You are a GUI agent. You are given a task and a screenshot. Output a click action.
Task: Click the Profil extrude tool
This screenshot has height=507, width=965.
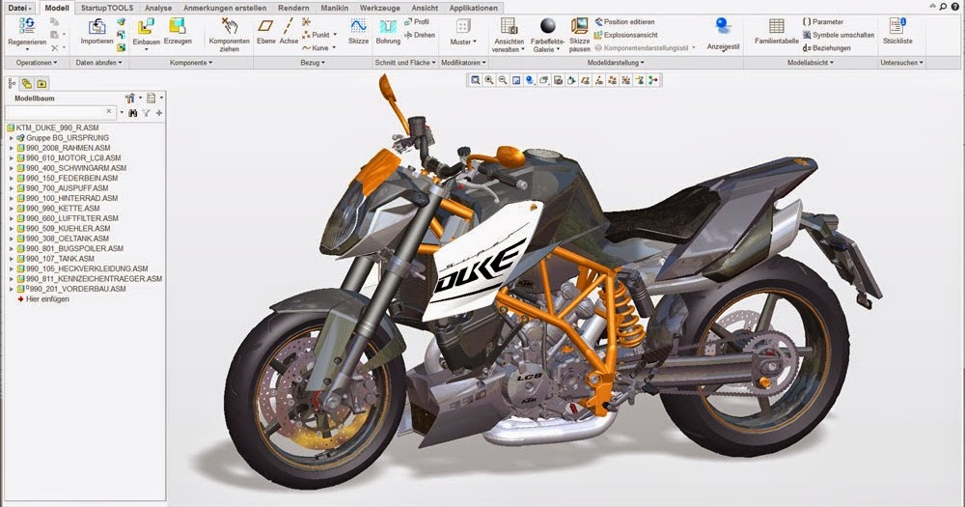pyautogui.click(x=417, y=21)
